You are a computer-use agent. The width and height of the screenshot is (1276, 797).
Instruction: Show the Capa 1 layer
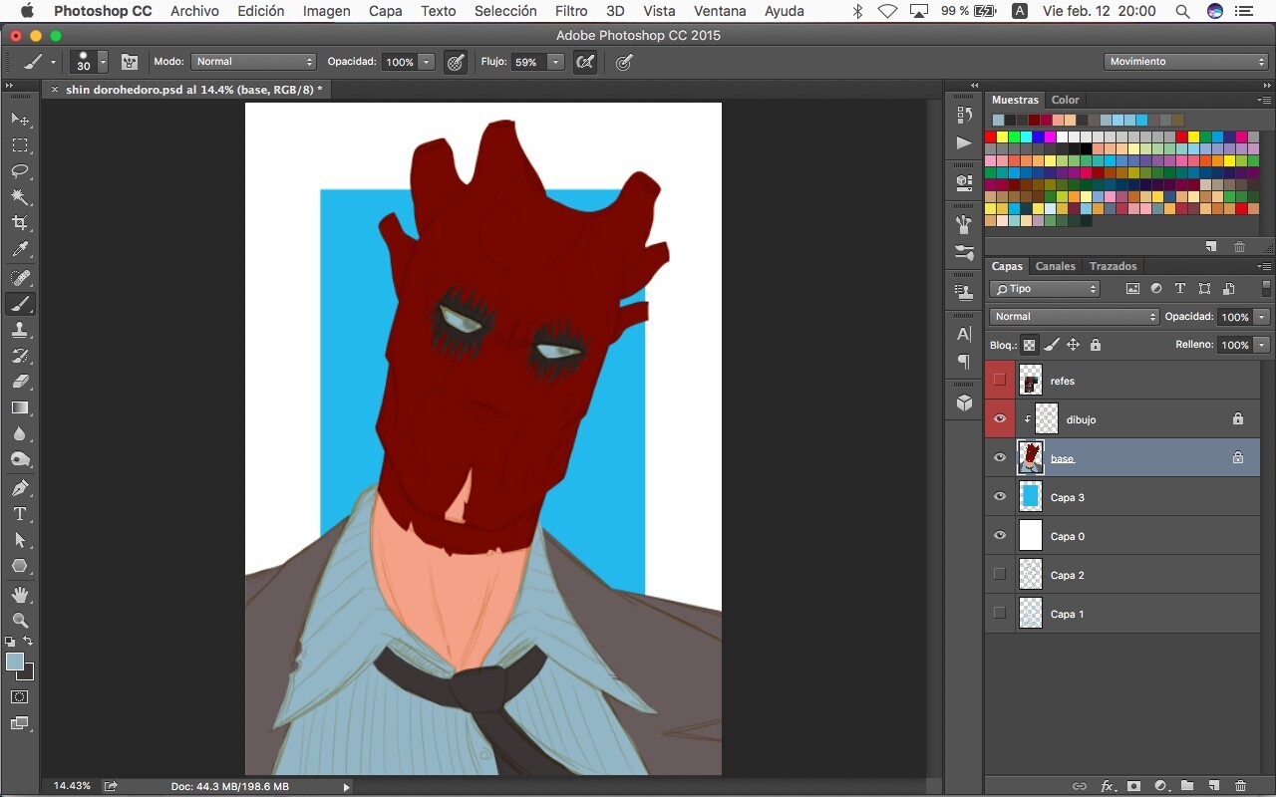click(x=1000, y=614)
